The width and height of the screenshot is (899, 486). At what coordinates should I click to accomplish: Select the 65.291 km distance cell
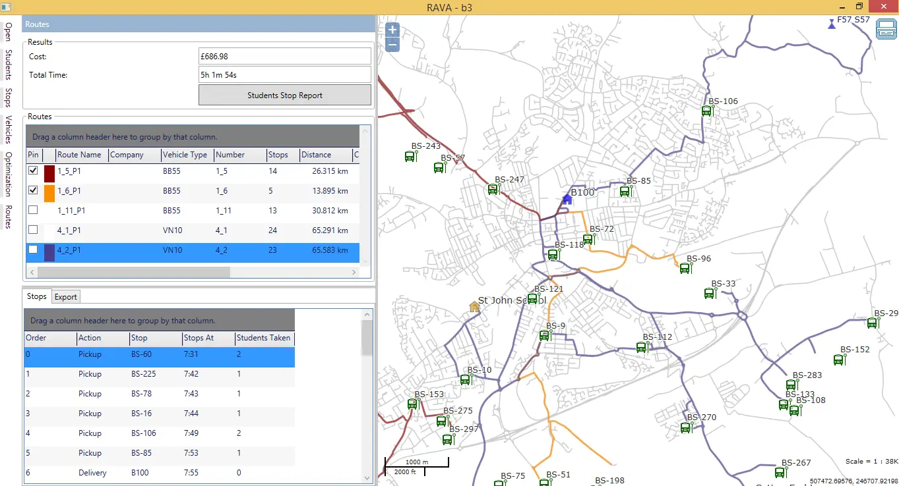[x=330, y=230]
